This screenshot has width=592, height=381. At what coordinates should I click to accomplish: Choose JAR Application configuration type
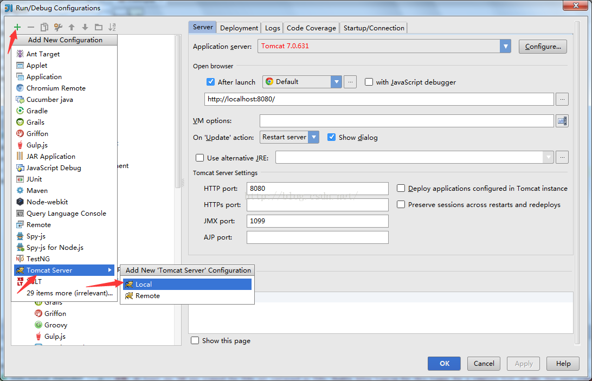point(64,156)
